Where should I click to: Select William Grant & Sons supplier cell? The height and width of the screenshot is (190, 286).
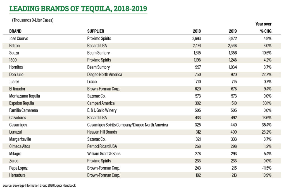click(x=104, y=154)
